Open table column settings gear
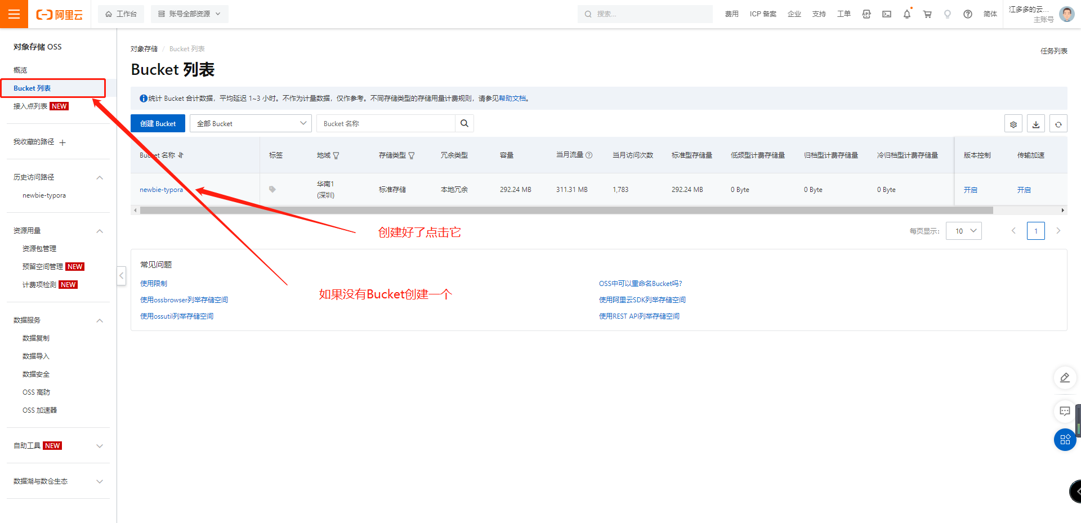Image resolution: width=1081 pixels, height=523 pixels. pos(1013,124)
